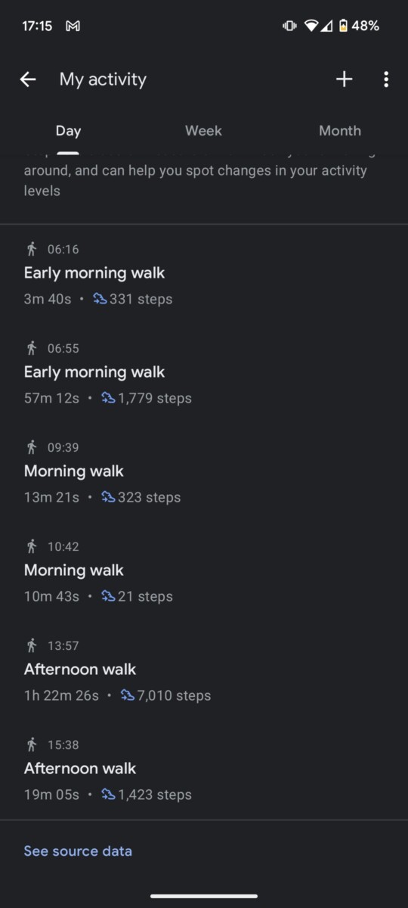Image resolution: width=408 pixels, height=908 pixels.
Task: Open the 06:55 Early morning walk entry
Action: point(204,373)
